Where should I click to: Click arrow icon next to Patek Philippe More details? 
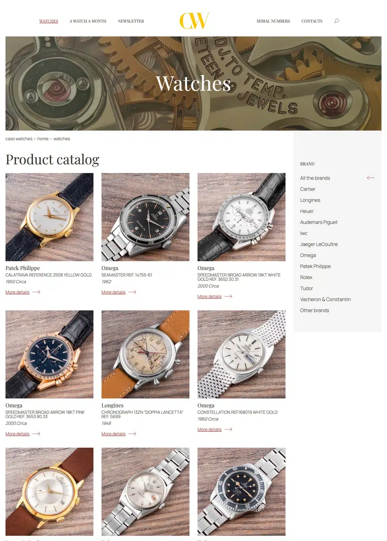pos(36,292)
